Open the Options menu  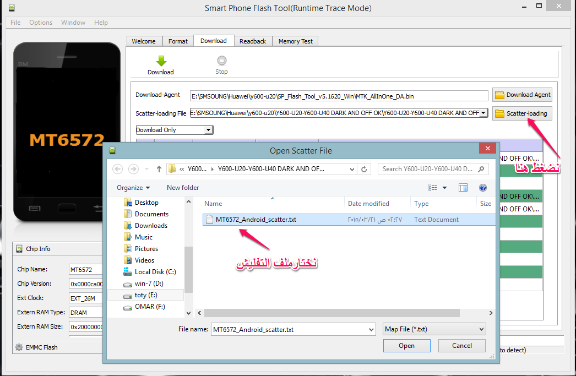click(x=41, y=23)
